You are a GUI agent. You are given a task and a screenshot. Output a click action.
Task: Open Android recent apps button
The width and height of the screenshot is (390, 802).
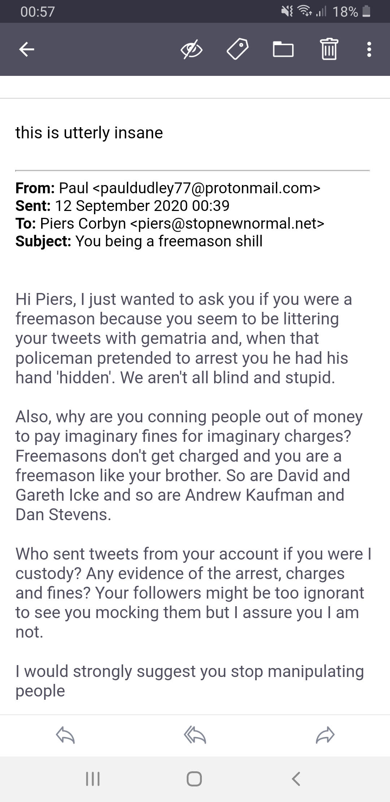tap(93, 779)
